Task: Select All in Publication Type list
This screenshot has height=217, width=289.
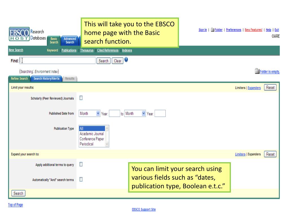Action: (x=92, y=129)
